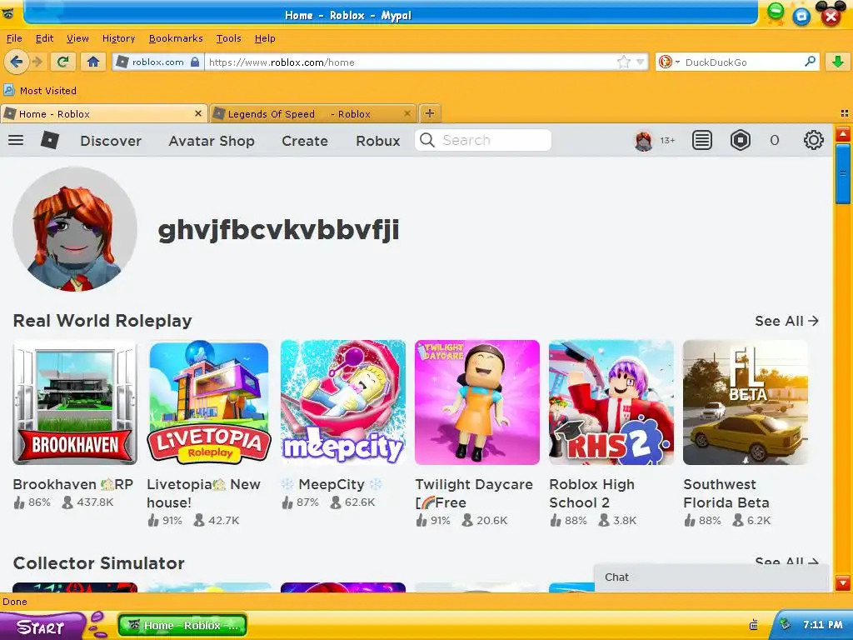
Task: Open the View menu
Action: 77,38
